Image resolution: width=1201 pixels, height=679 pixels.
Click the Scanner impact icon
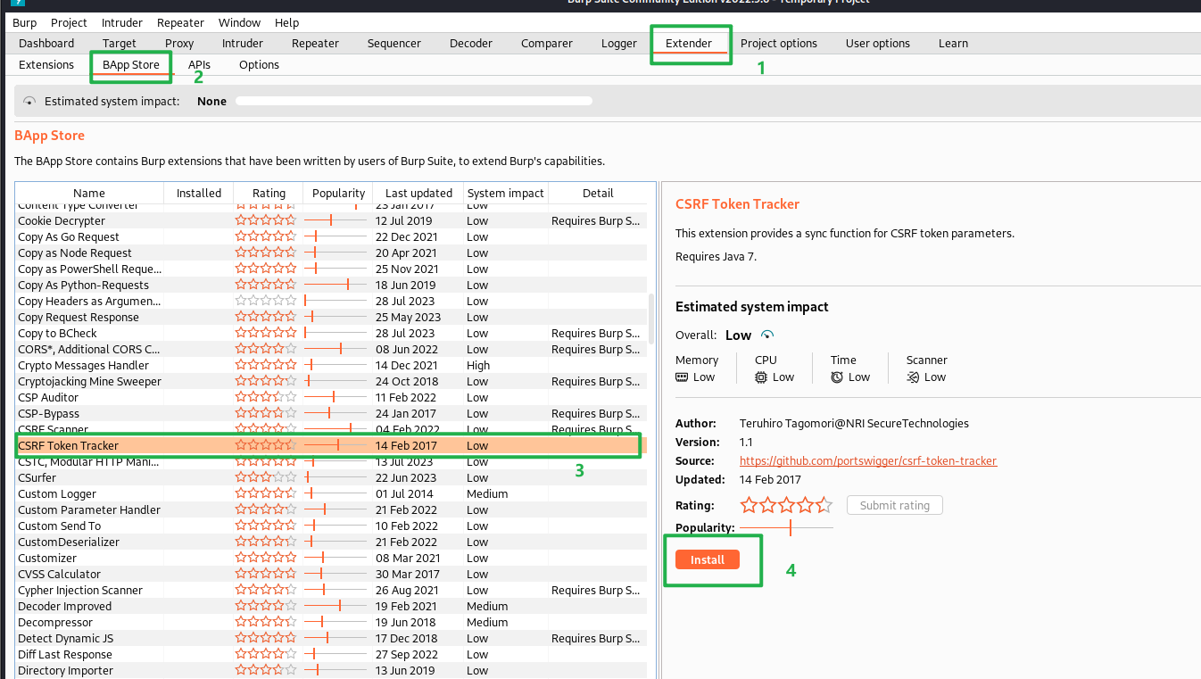pyautogui.click(x=913, y=377)
